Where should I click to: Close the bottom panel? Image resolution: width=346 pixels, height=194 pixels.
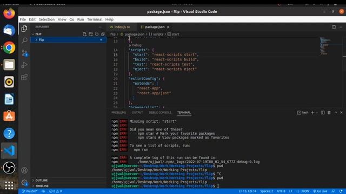tap(341, 113)
